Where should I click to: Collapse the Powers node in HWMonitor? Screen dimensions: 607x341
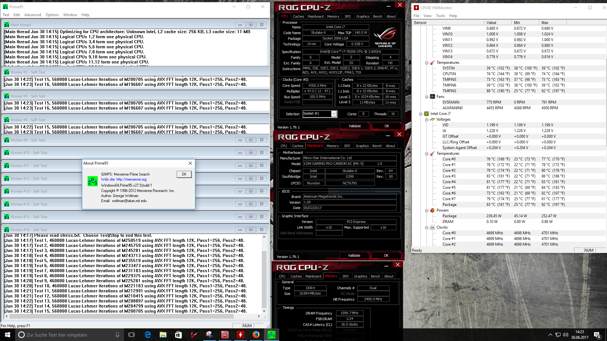[426, 210]
